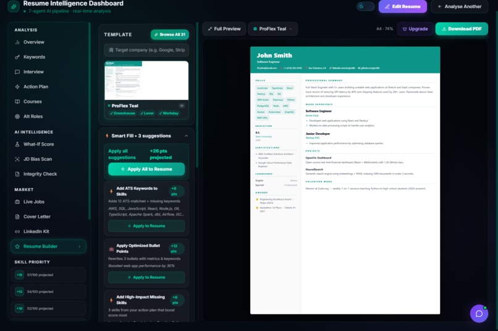
Task: Click the Workday ATS tag
Action: pyautogui.click(x=169, y=113)
